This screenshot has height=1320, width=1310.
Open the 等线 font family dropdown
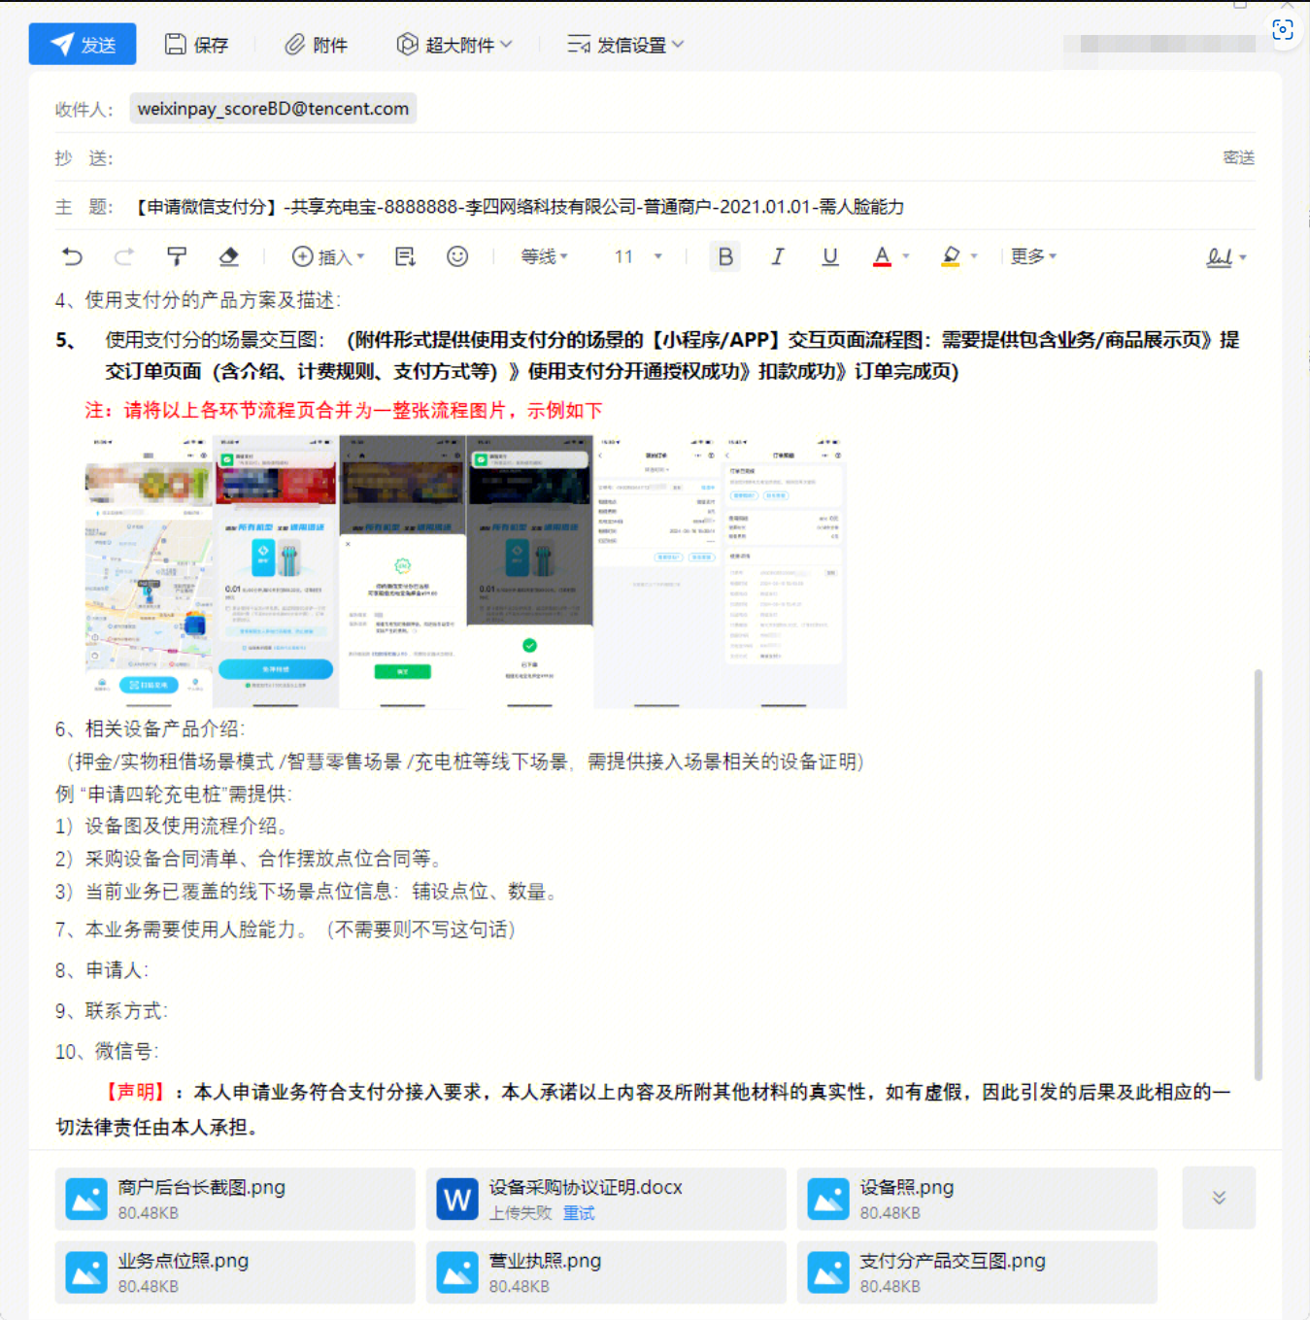544,256
